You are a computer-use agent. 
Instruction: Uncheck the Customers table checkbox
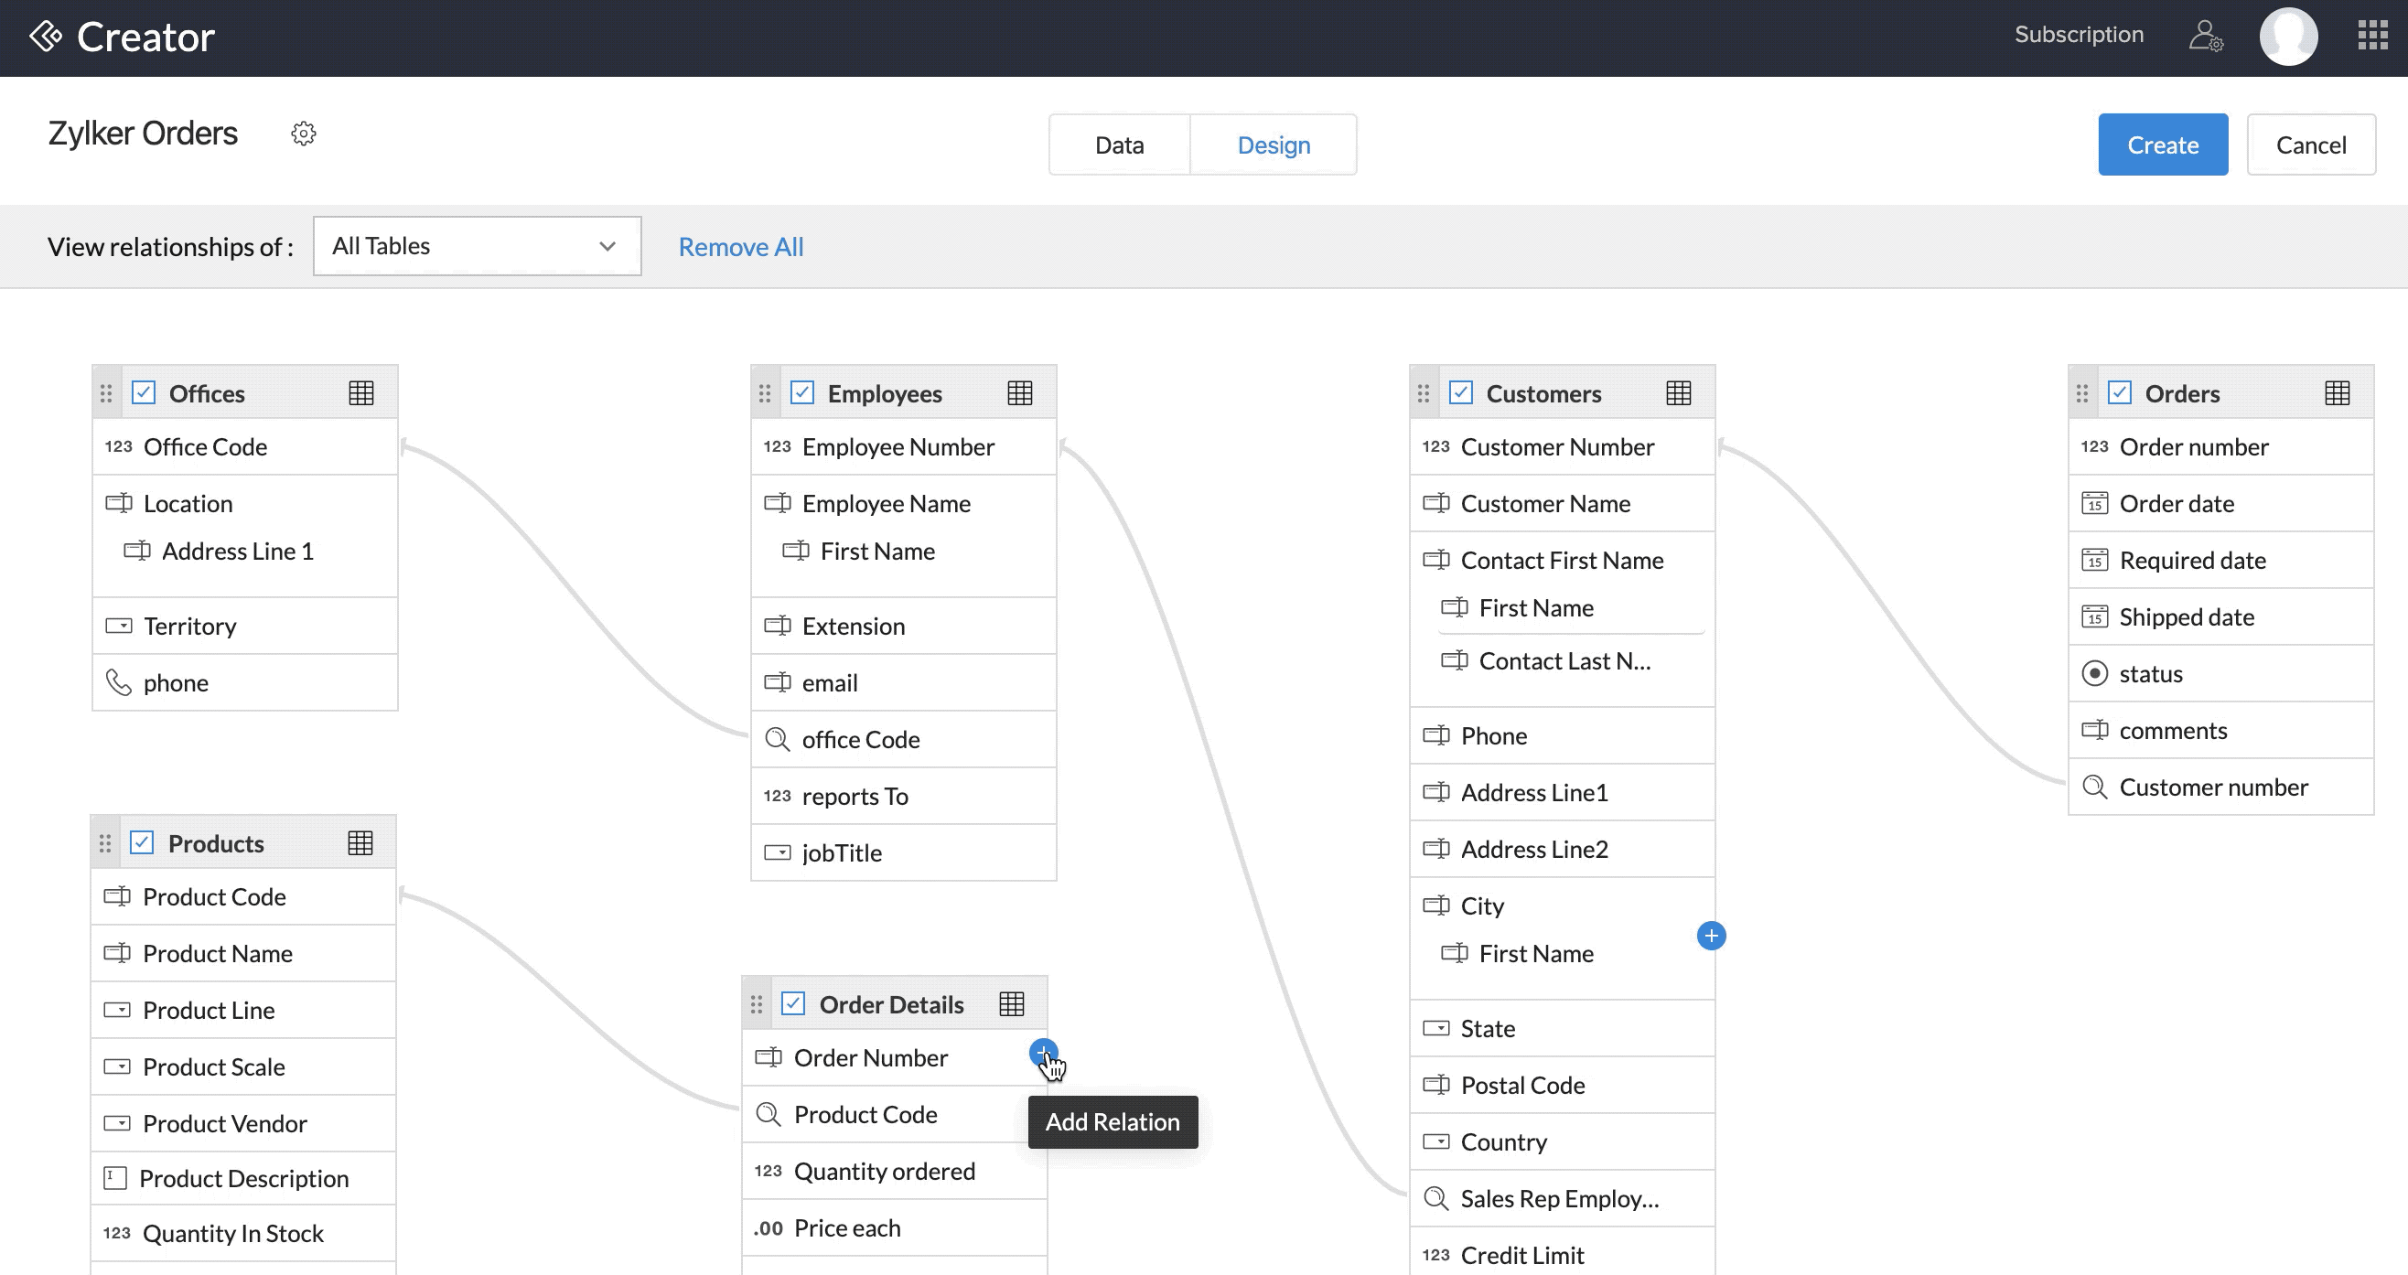(x=1460, y=392)
